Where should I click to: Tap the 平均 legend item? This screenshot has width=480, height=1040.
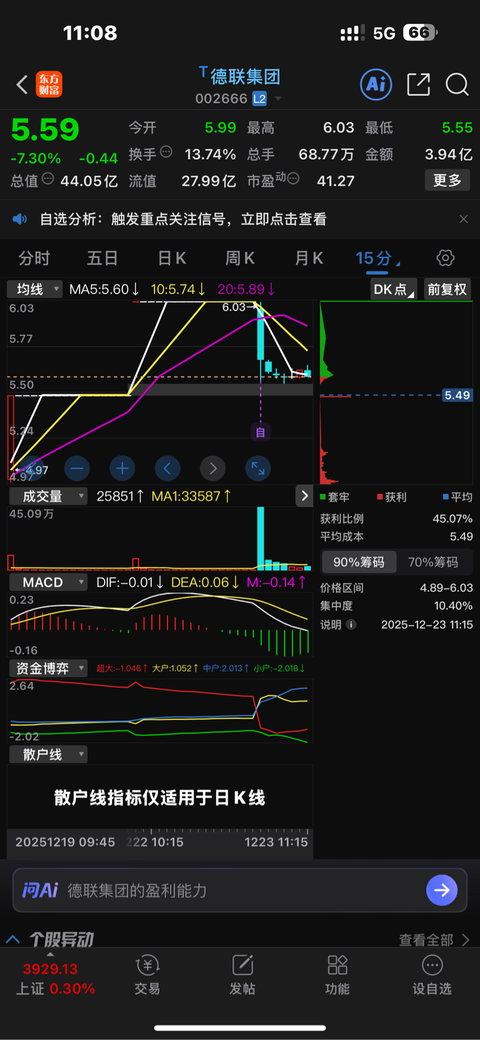tap(457, 497)
